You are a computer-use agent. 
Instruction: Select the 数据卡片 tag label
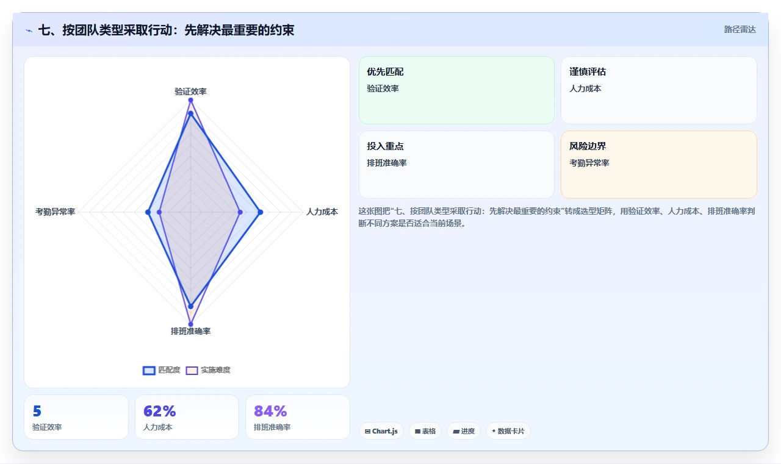coord(511,431)
